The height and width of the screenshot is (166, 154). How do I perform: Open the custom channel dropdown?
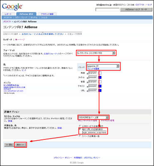point(93,117)
